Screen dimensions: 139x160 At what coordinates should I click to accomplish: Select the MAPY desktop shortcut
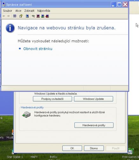34,157
